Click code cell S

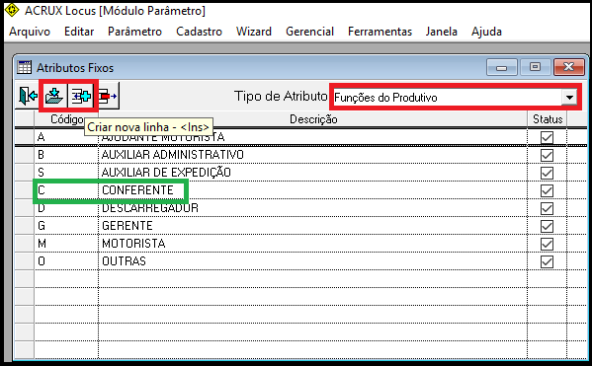[66, 173]
